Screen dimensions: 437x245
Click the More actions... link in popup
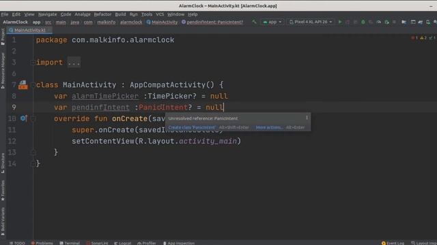pyautogui.click(x=269, y=127)
